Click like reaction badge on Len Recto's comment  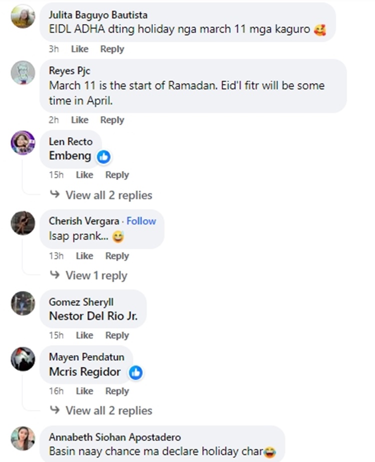click(103, 156)
